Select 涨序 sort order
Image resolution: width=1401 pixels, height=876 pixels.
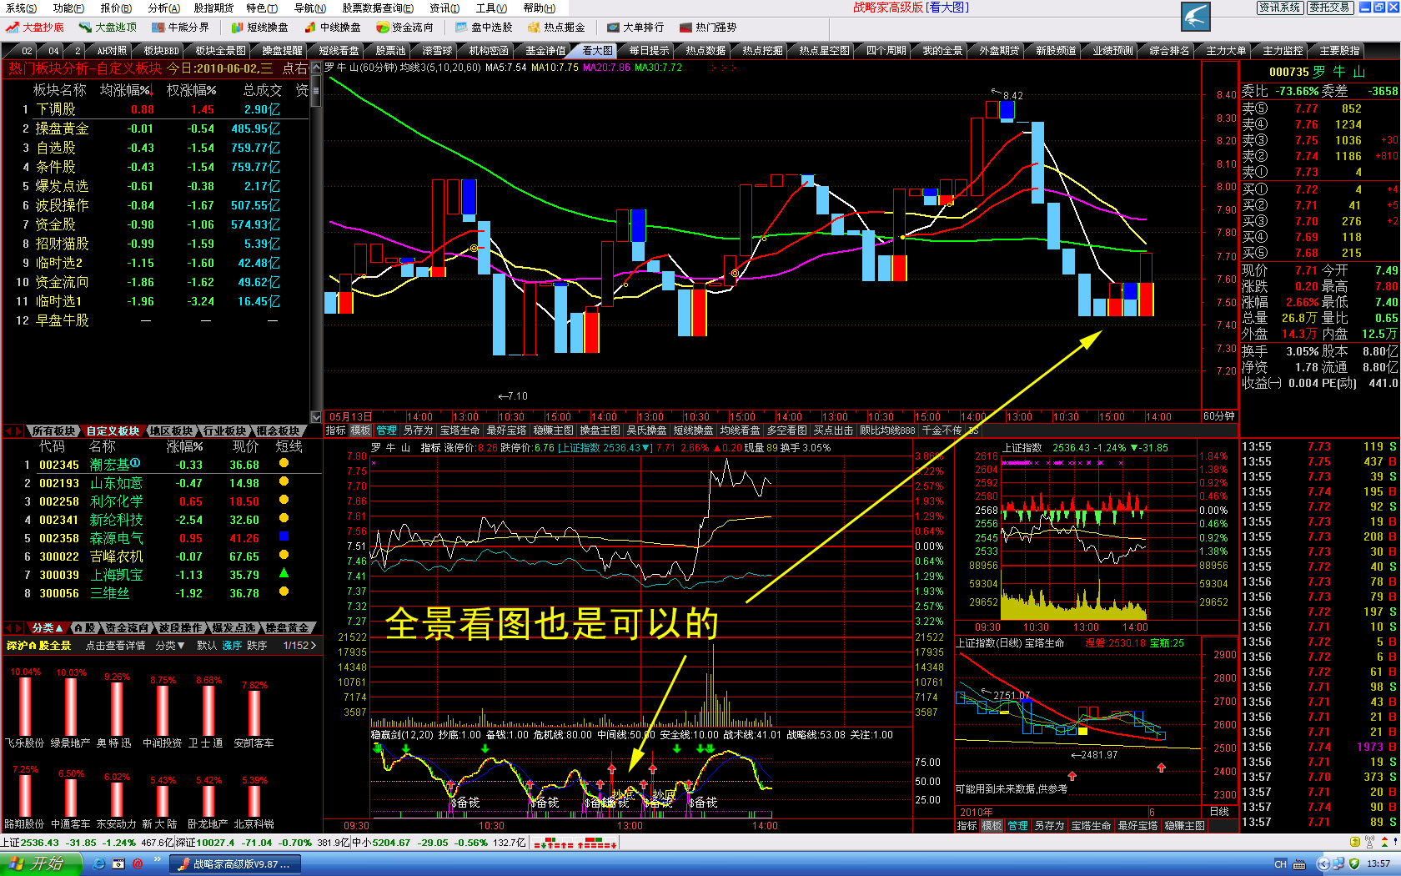[232, 646]
